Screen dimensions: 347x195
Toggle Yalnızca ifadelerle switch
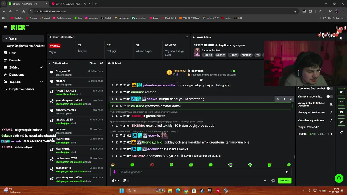pyautogui.click(x=329, y=96)
